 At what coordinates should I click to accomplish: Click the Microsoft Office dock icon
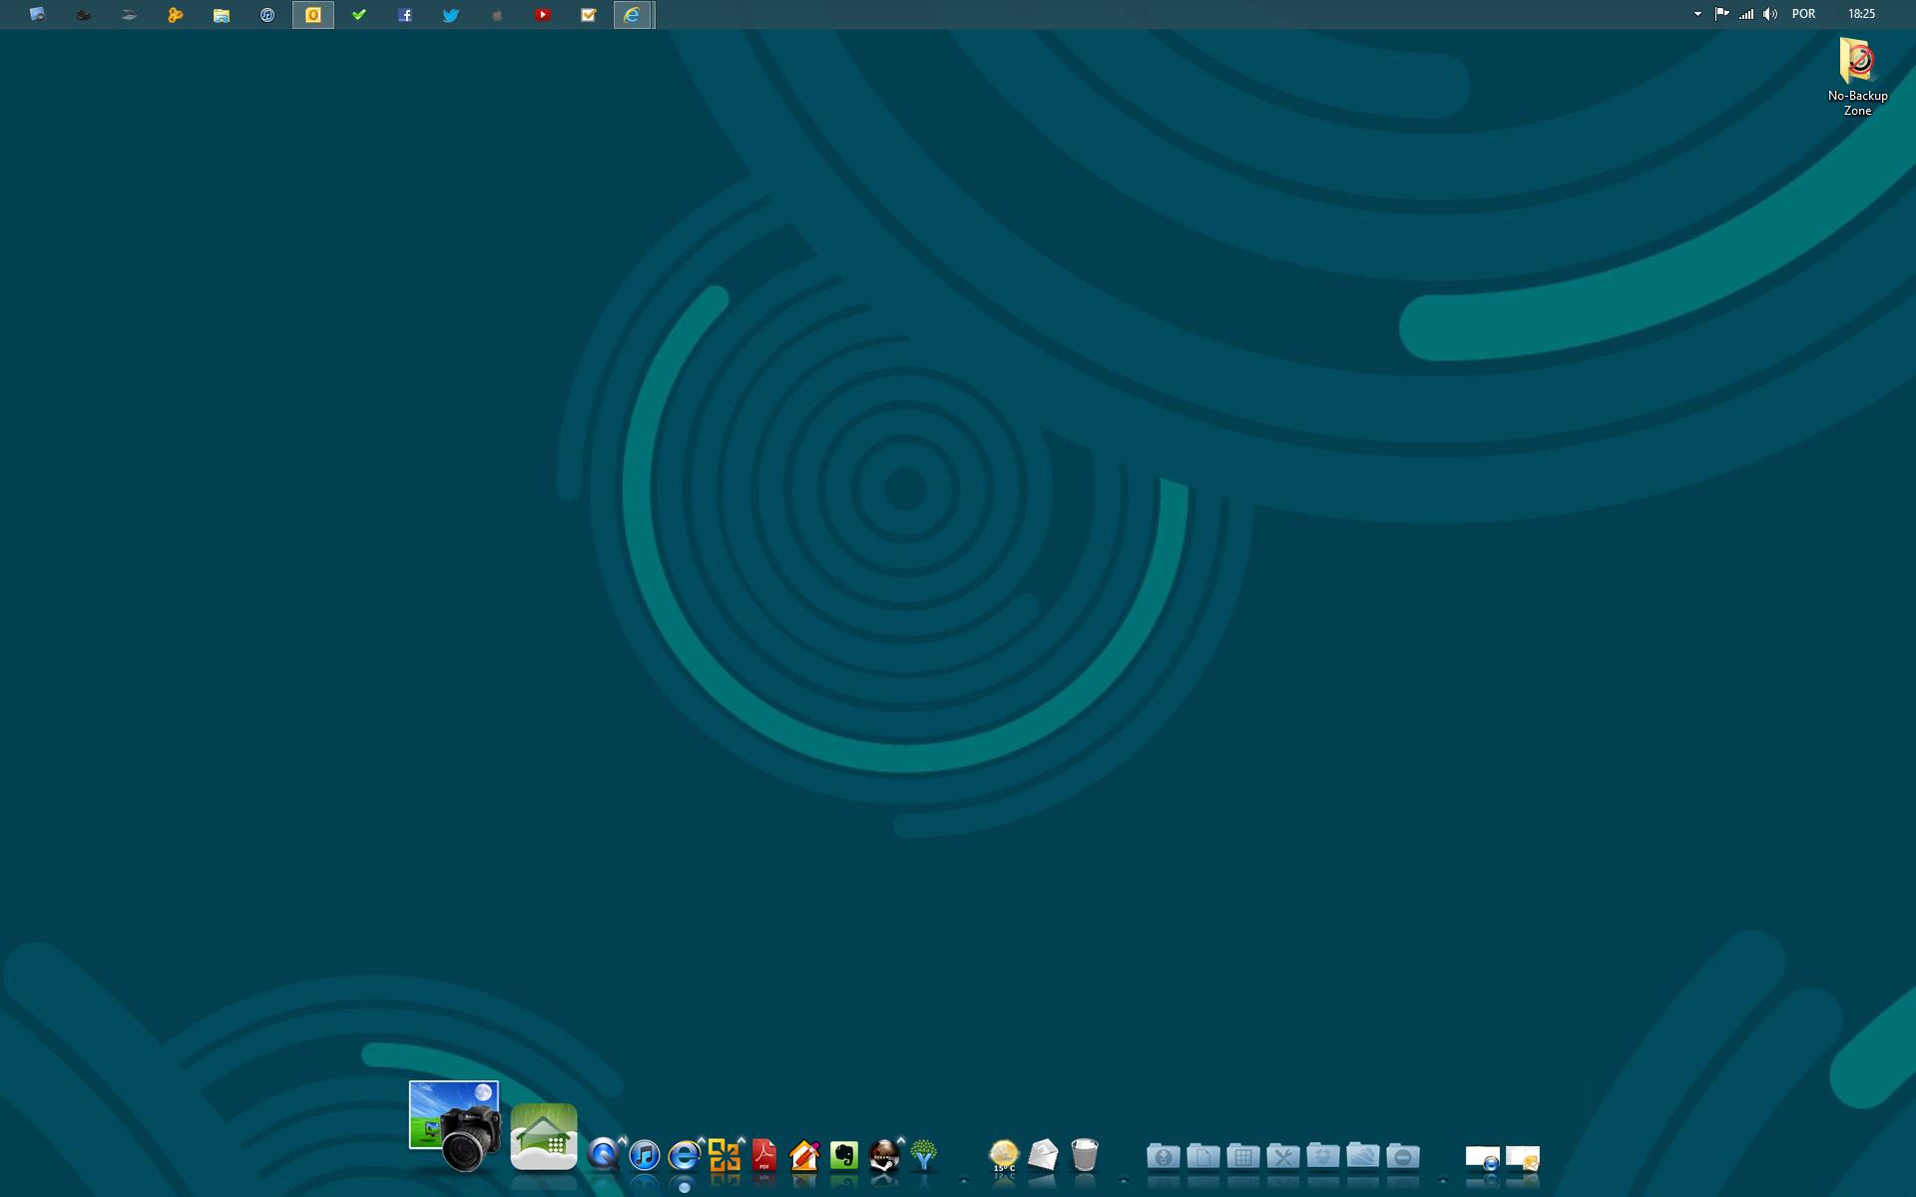pyautogui.click(x=724, y=1155)
